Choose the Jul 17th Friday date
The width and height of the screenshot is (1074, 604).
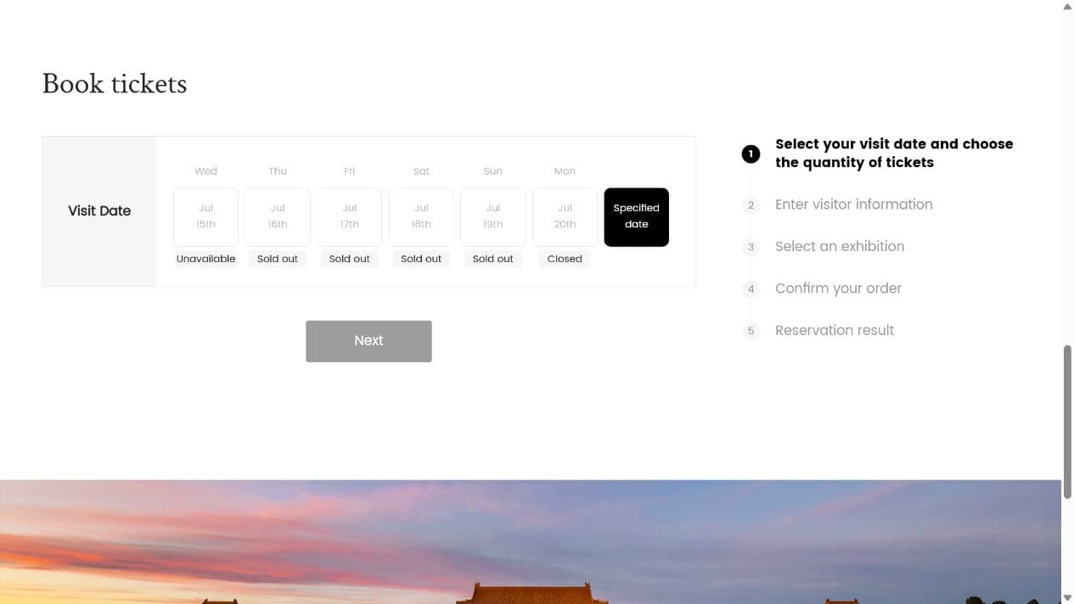349,217
